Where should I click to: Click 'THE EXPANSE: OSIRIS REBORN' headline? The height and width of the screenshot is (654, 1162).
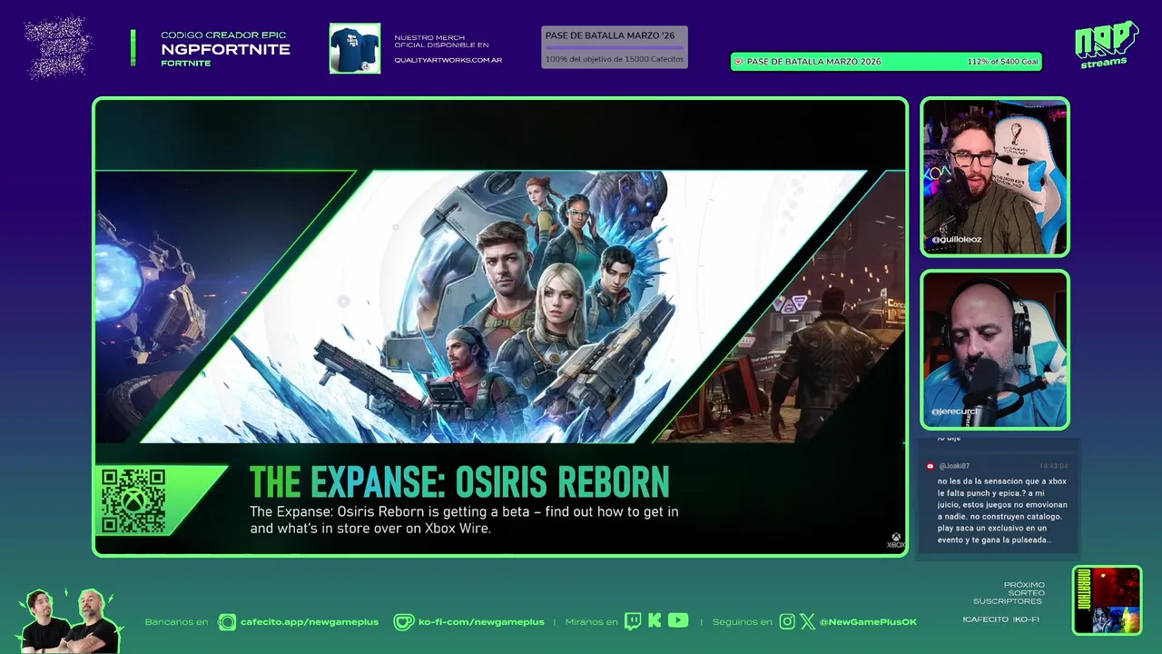pyautogui.click(x=459, y=482)
